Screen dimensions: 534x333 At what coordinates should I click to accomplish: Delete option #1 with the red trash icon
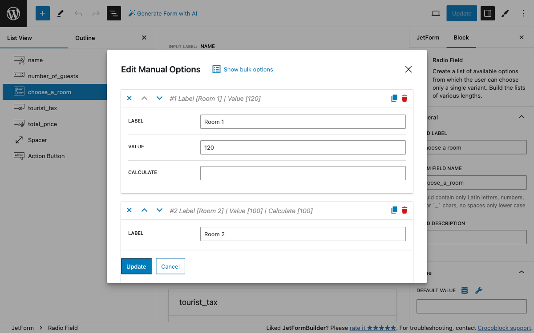405,99
